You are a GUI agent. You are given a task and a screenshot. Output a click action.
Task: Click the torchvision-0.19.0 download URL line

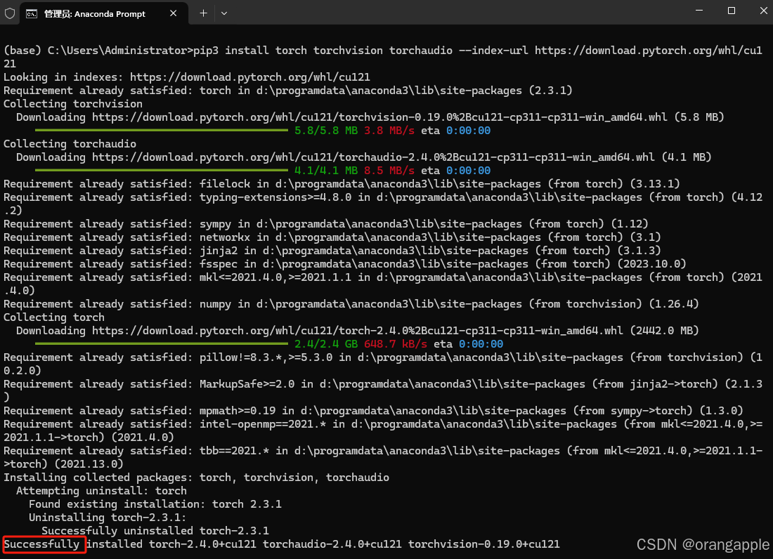370,117
